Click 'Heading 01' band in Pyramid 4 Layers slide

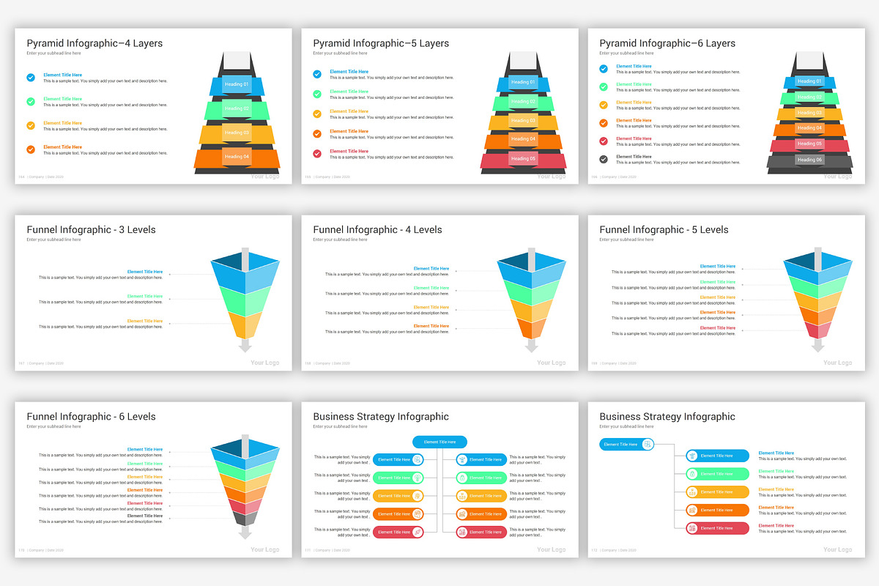[237, 84]
